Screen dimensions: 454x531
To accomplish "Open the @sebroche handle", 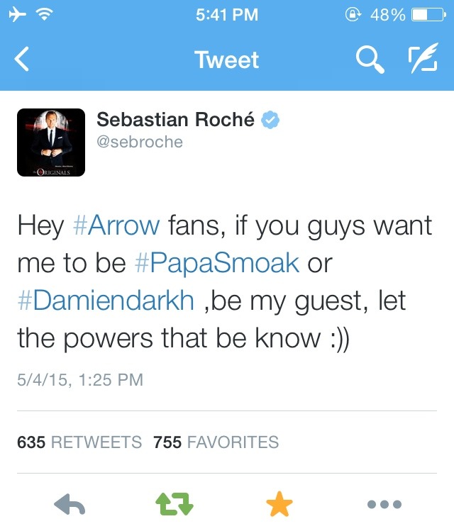I will (140, 142).
